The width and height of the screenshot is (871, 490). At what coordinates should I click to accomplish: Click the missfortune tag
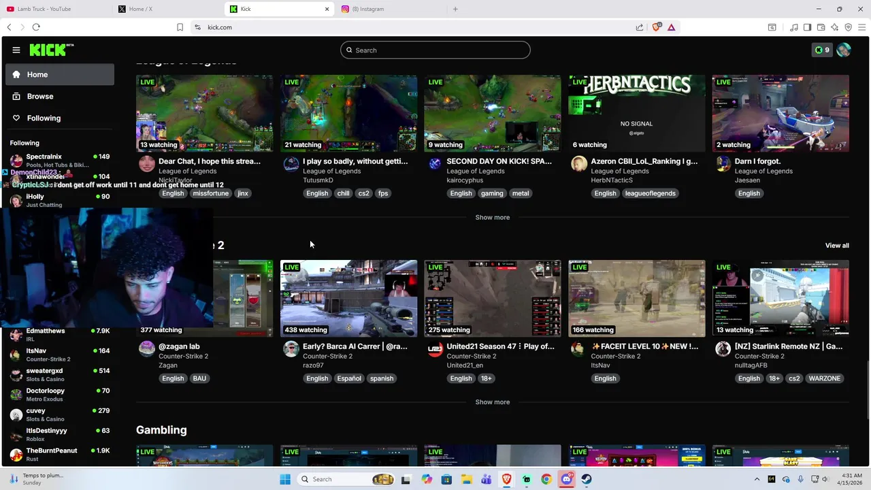(210, 193)
